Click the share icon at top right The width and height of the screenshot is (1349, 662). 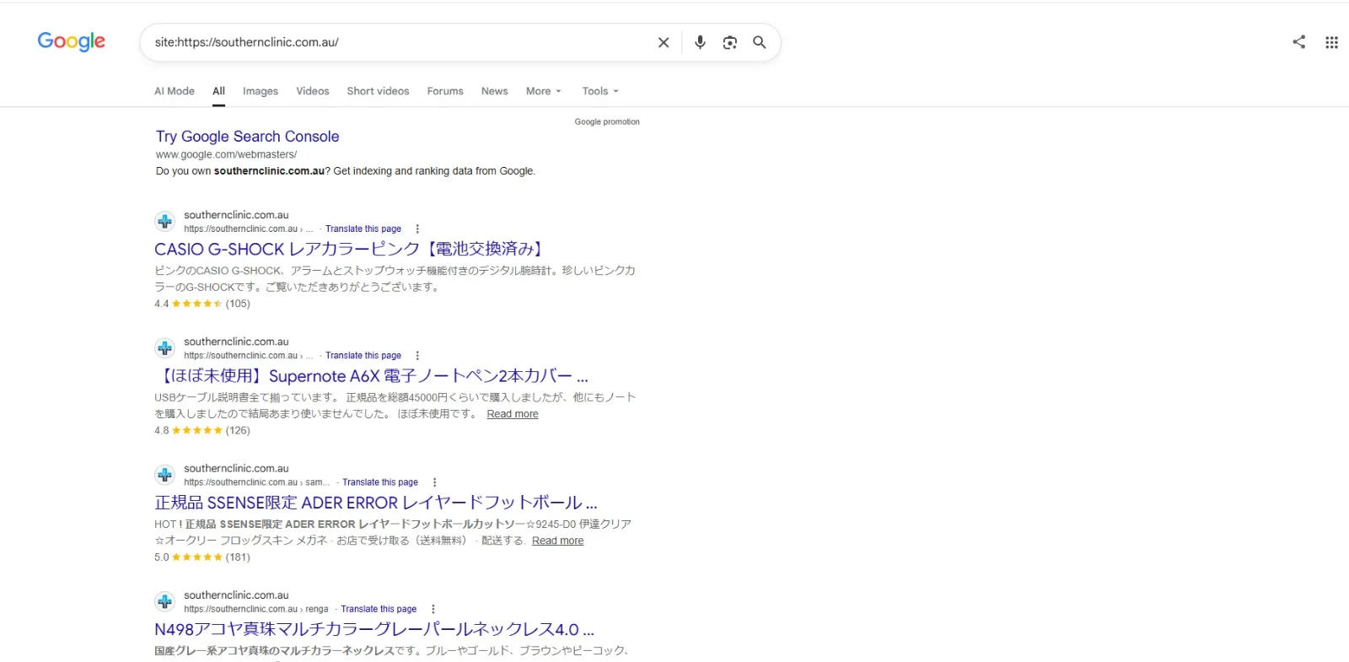pyautogui.click(x=1299, y=42)
